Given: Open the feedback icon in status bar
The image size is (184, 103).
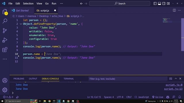Looking at the screenshot, I should click(x=174, y=97).
